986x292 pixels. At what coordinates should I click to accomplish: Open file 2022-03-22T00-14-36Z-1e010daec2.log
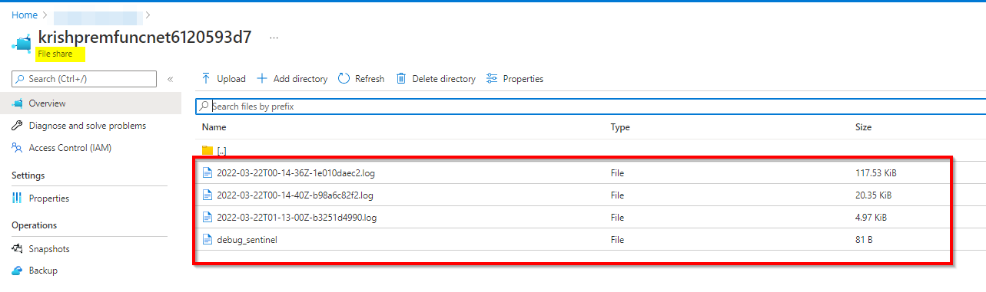point(296,173)
